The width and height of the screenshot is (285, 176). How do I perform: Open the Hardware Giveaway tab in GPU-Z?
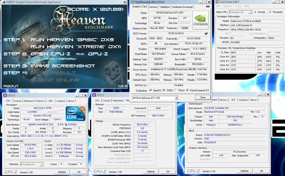182,7
